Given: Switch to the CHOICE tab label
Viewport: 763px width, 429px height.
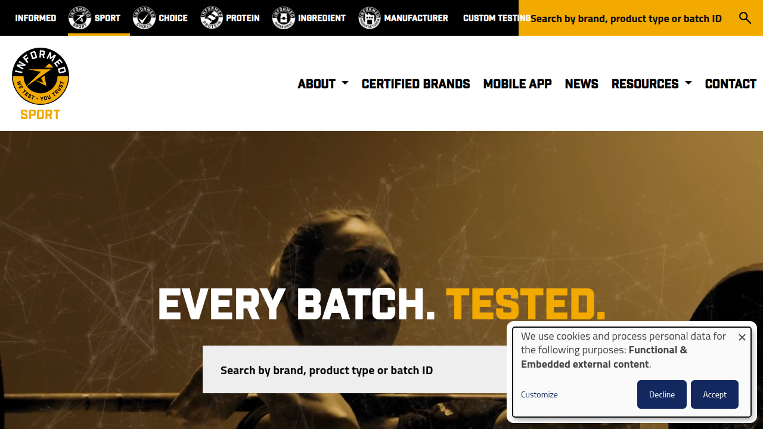Looking at the screenshot, I should (x=173, y=18).
